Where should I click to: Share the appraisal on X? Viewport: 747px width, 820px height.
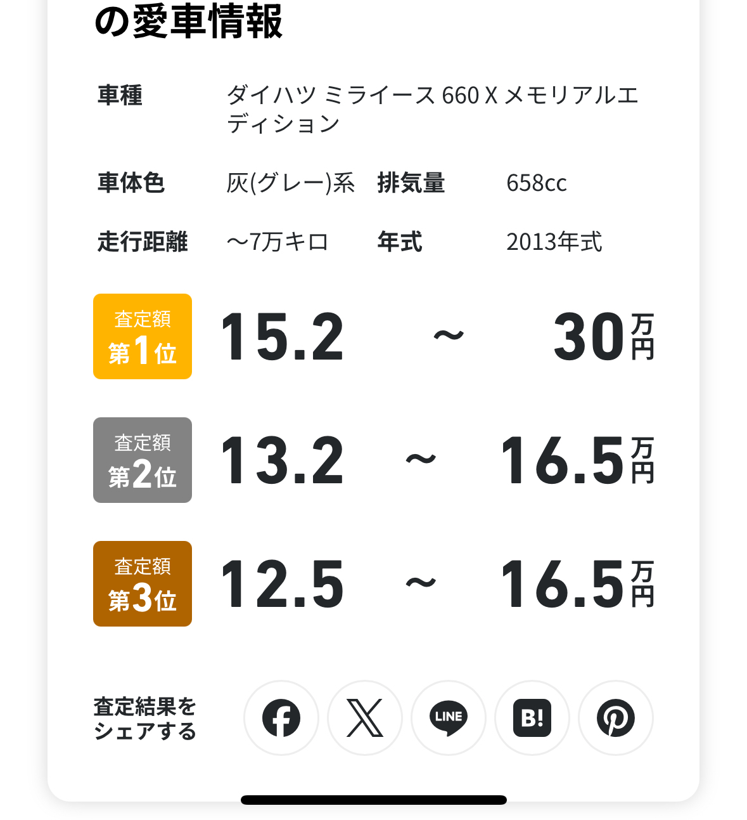(x=365, y=718)
